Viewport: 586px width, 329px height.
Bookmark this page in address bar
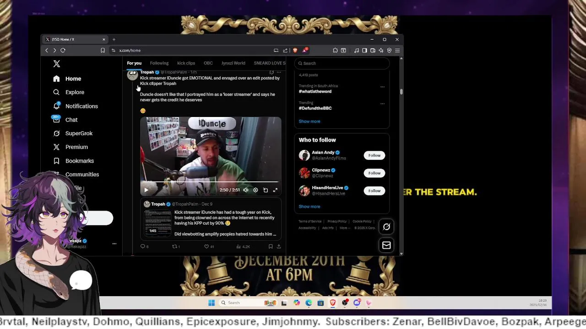tap(103, 50)
